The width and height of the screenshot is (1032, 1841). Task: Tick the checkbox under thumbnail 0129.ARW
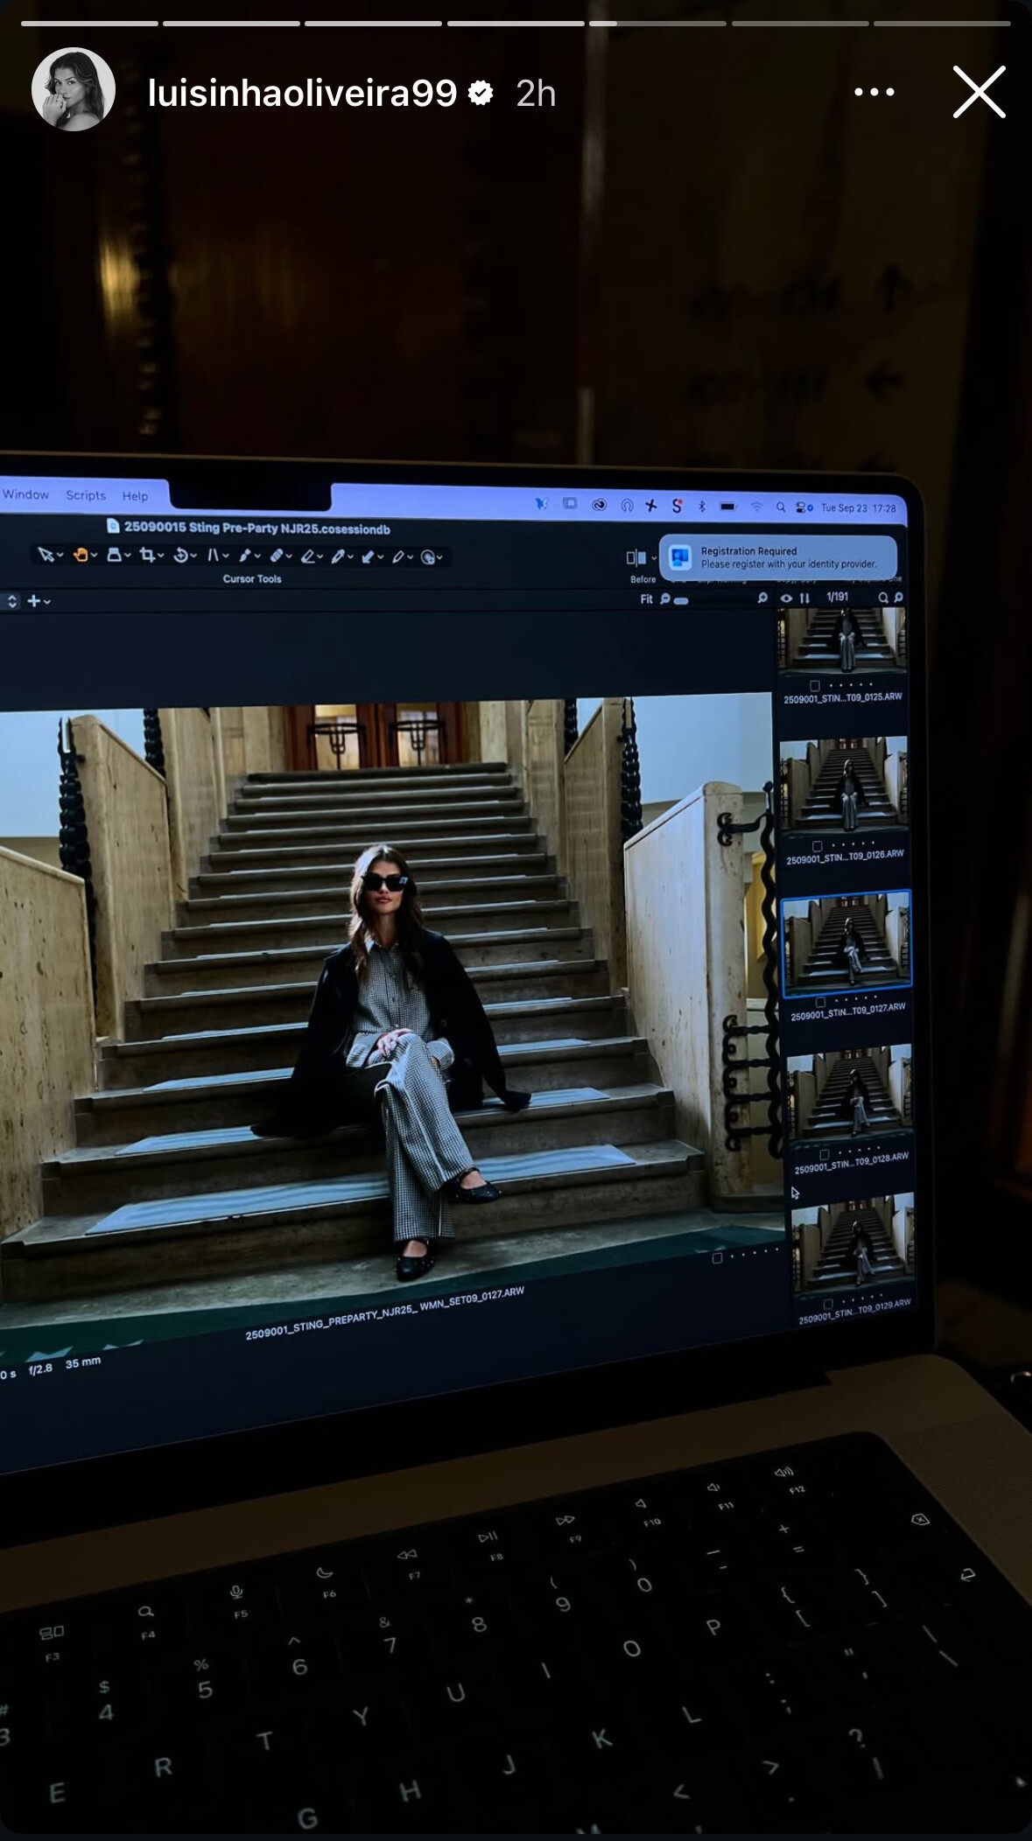[x=828, y=1304]
